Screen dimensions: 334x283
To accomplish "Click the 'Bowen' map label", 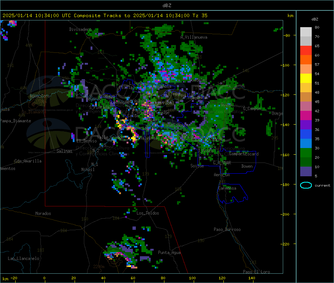I will tap(247, 166).
